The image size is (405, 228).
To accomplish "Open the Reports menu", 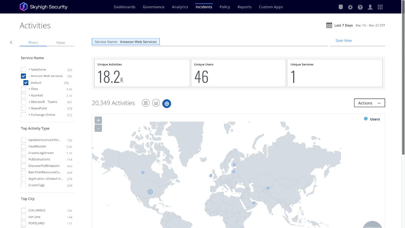I will pos(244,7).
